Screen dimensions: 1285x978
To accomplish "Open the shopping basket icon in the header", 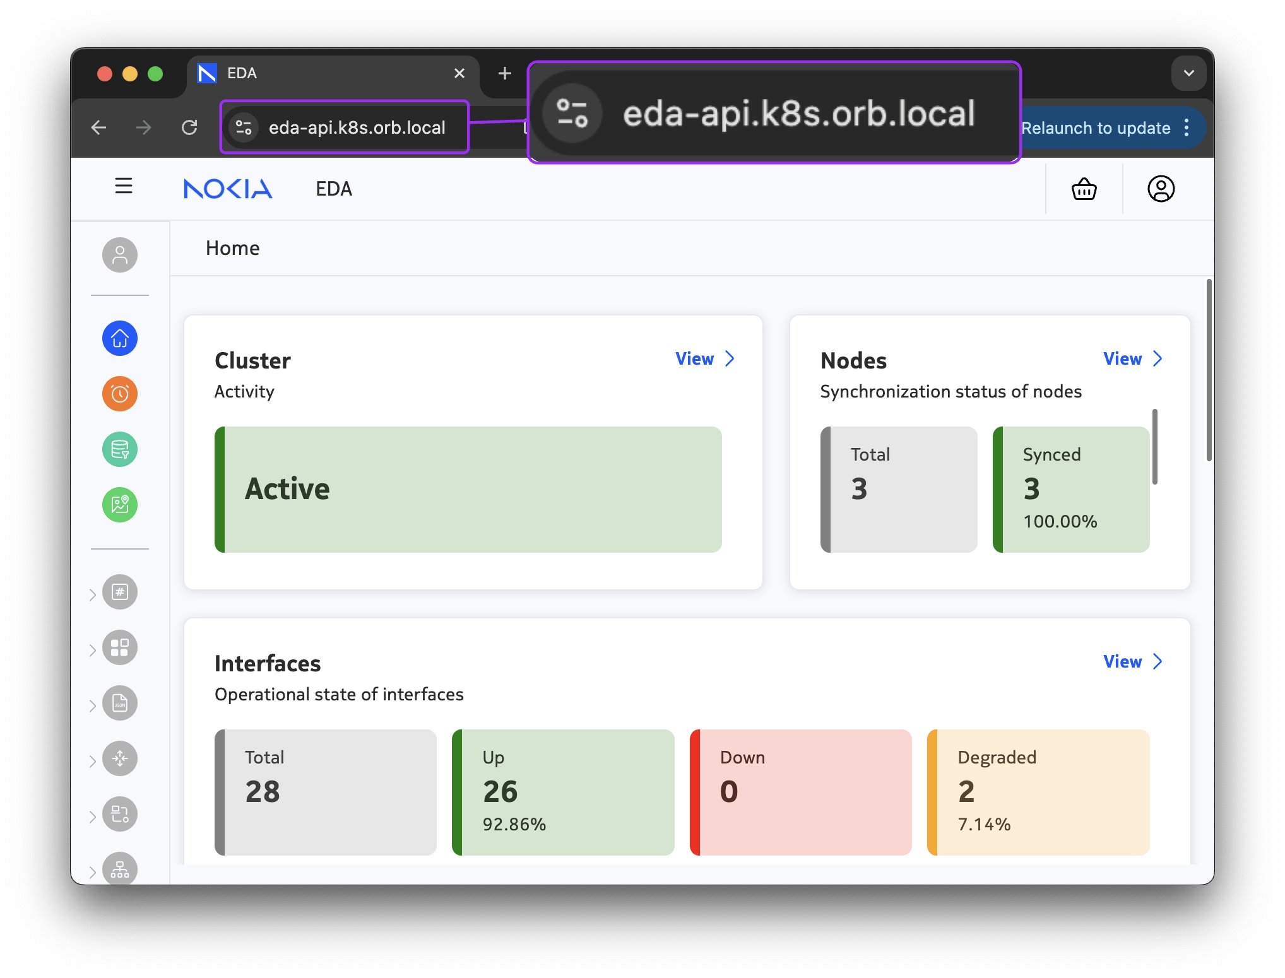I will (1084, 188).
